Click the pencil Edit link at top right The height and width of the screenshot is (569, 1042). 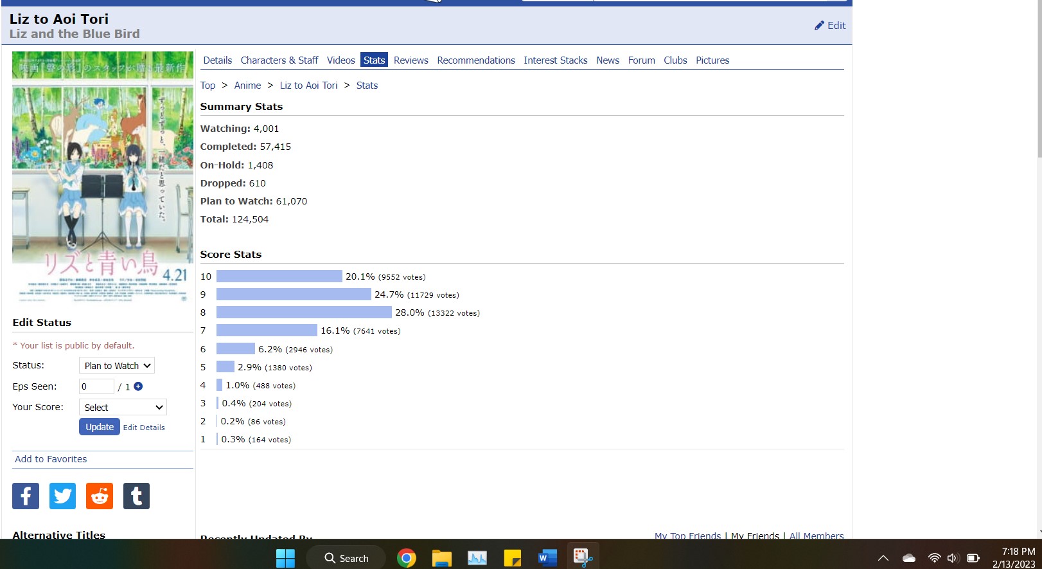coord(830,26)
